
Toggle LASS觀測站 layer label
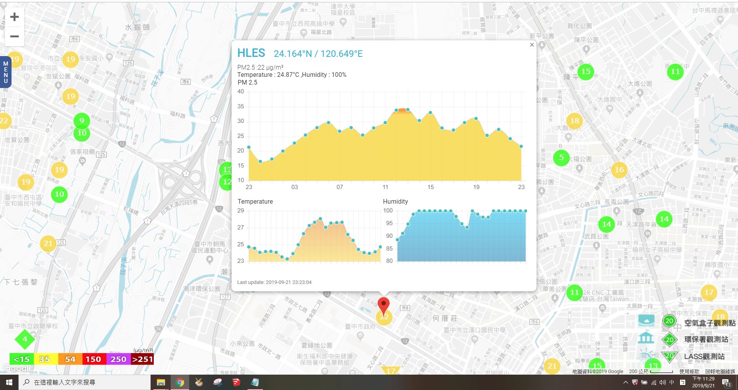(704, 357)
